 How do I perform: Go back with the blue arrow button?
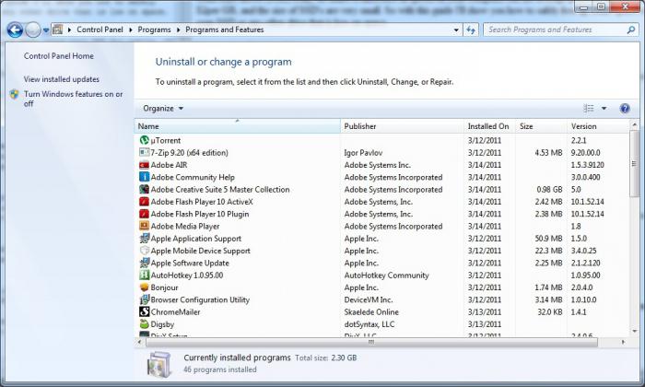pos(15,29)
